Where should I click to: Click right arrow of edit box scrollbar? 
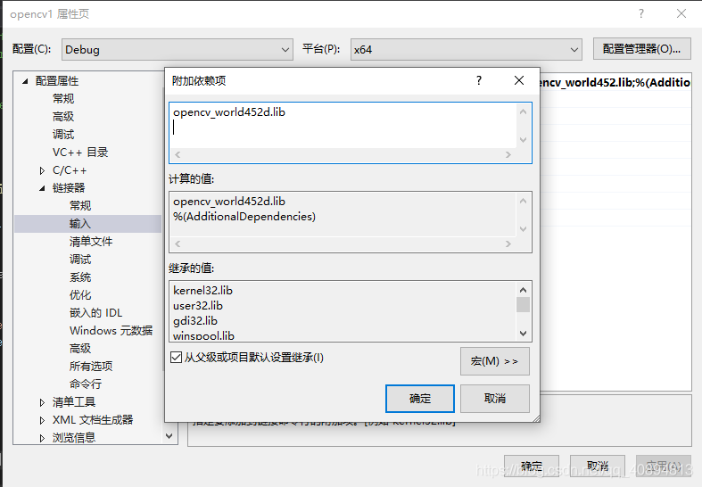(x=508, y=155)
